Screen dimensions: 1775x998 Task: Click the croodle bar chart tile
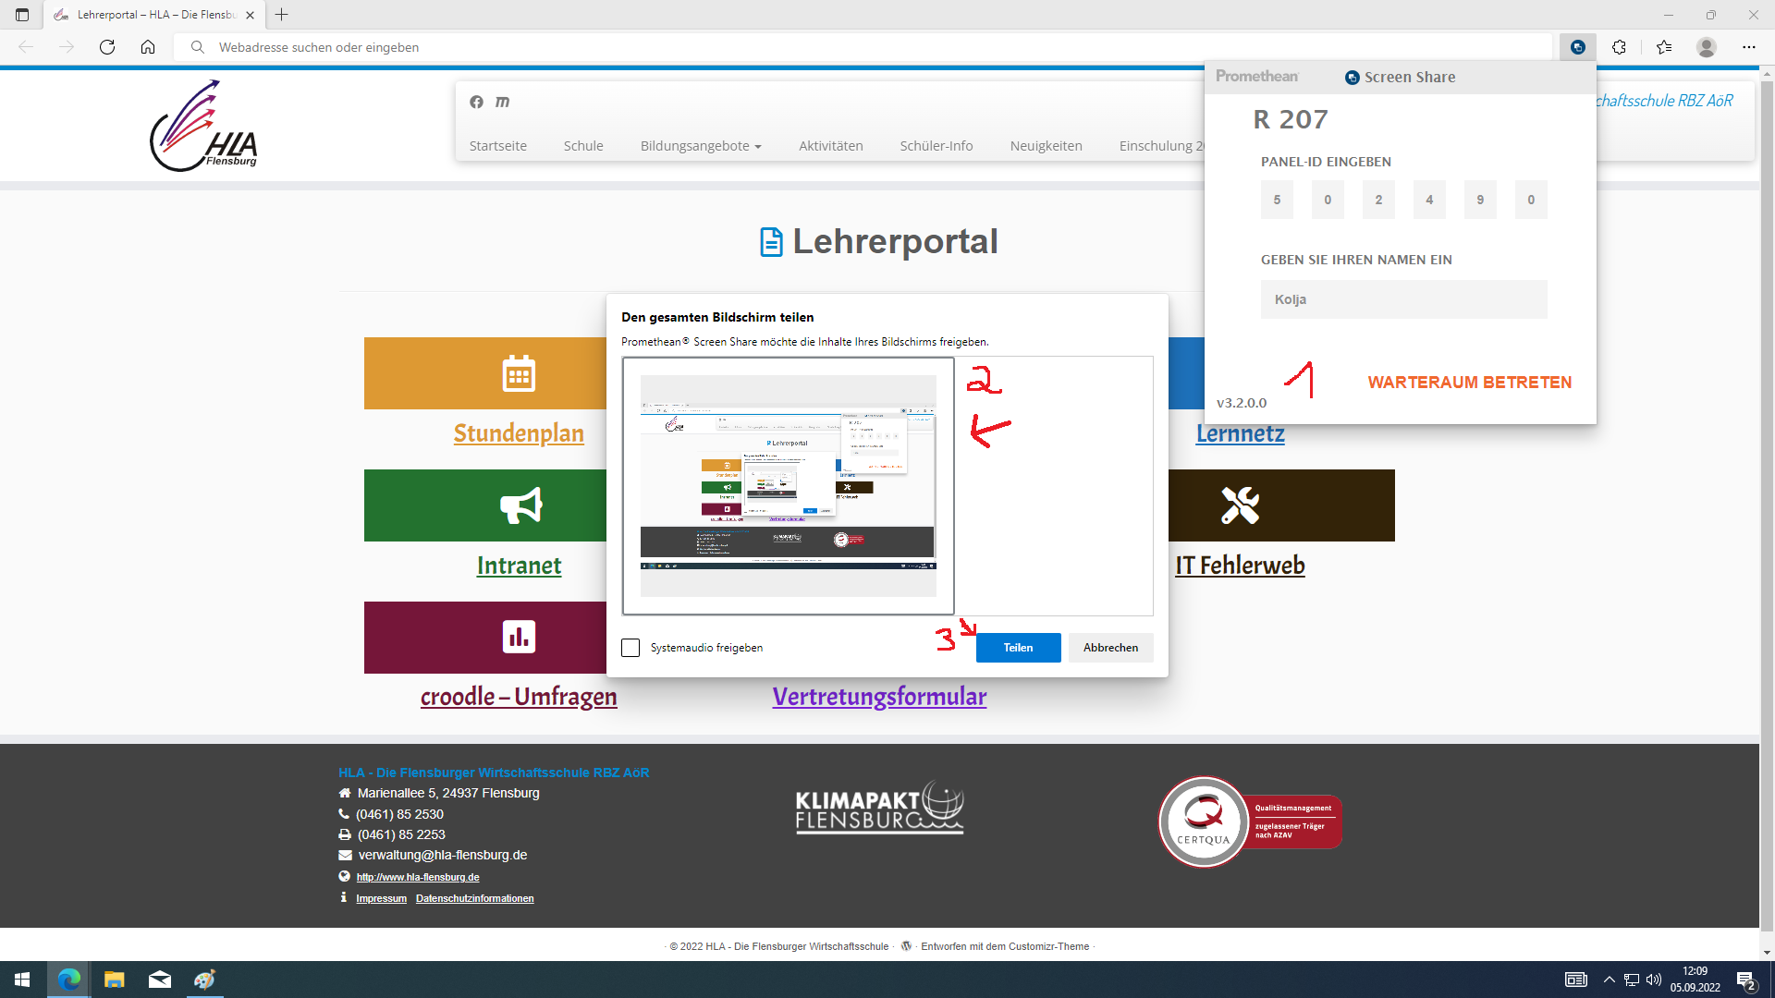(485, 638)
